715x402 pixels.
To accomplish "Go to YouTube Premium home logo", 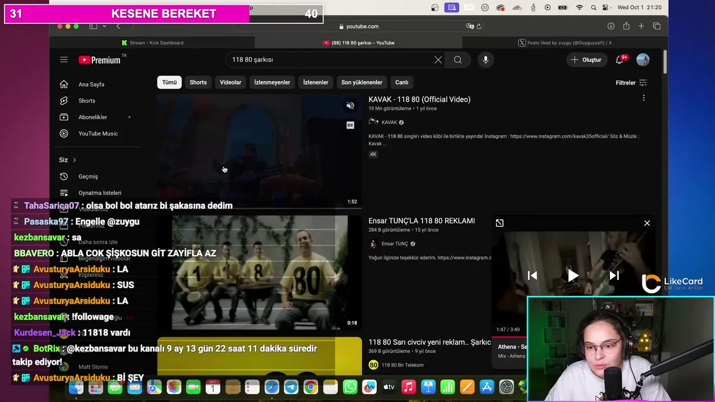I will (99, 60).
